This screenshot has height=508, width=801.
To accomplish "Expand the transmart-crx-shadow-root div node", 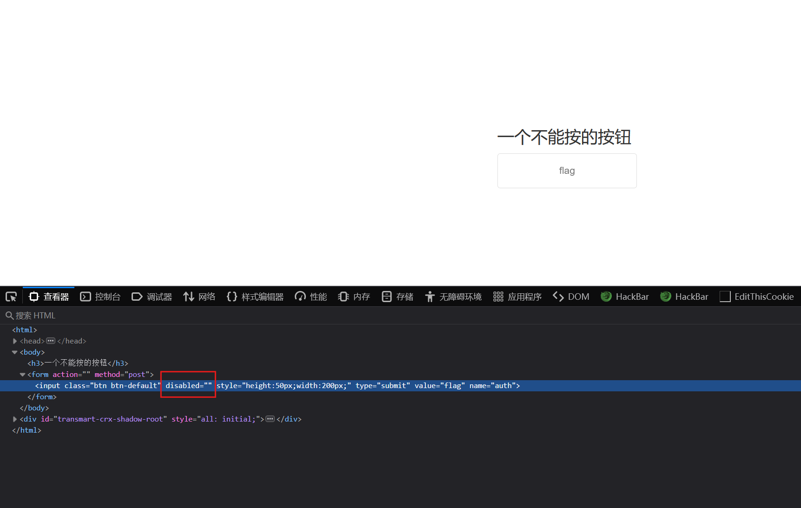I will pyautogui.click(x=14, y=419).
